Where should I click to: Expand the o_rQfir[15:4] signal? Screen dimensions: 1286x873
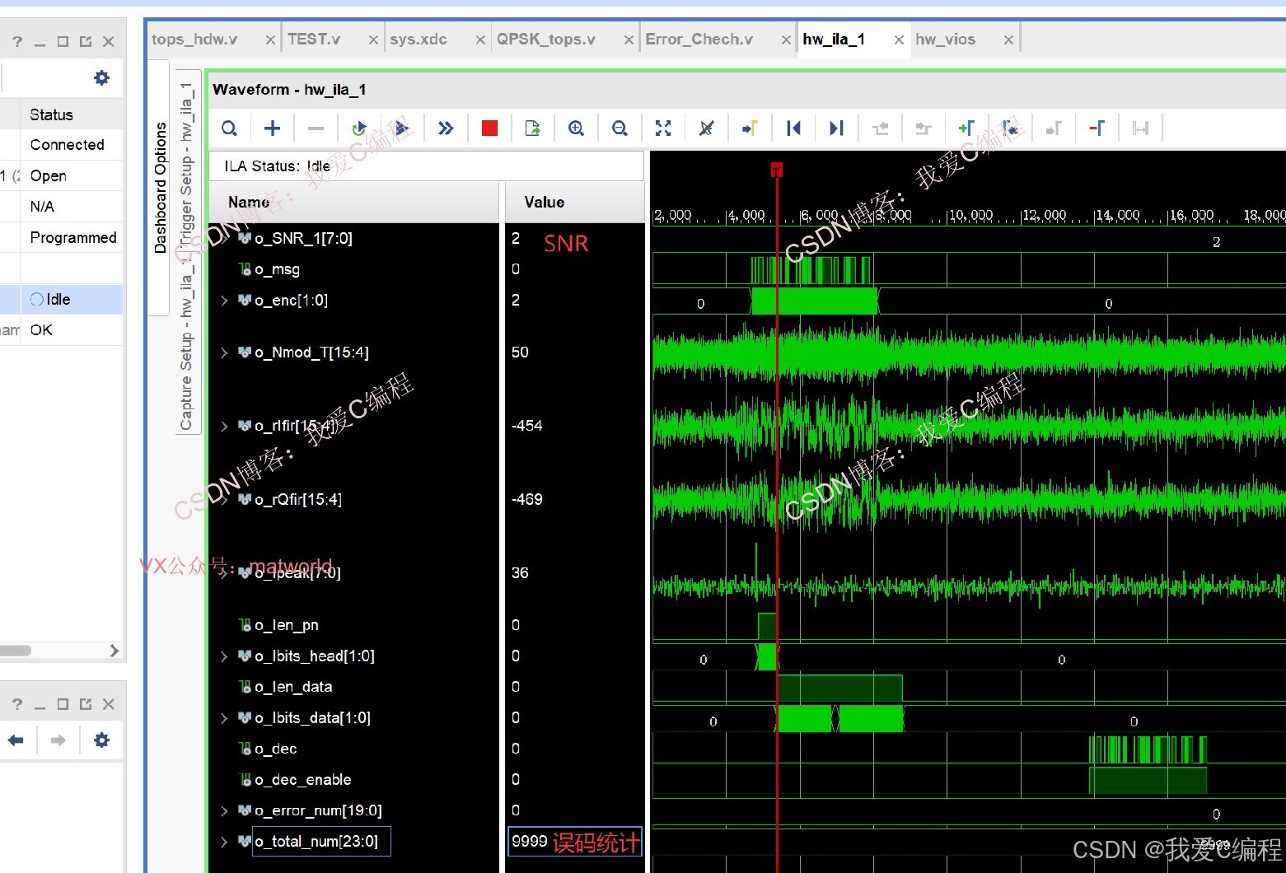pos(224,499)
